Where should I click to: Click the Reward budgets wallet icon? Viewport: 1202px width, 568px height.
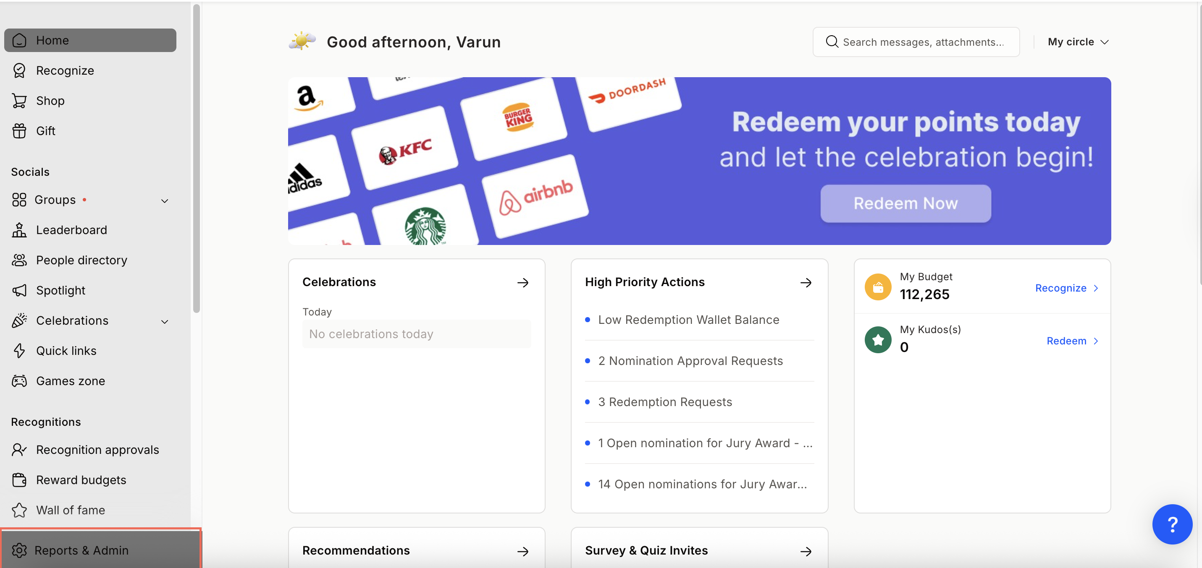(x=19, y=480)
